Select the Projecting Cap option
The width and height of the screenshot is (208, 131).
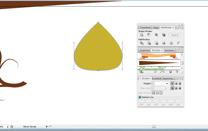point(180,84)
